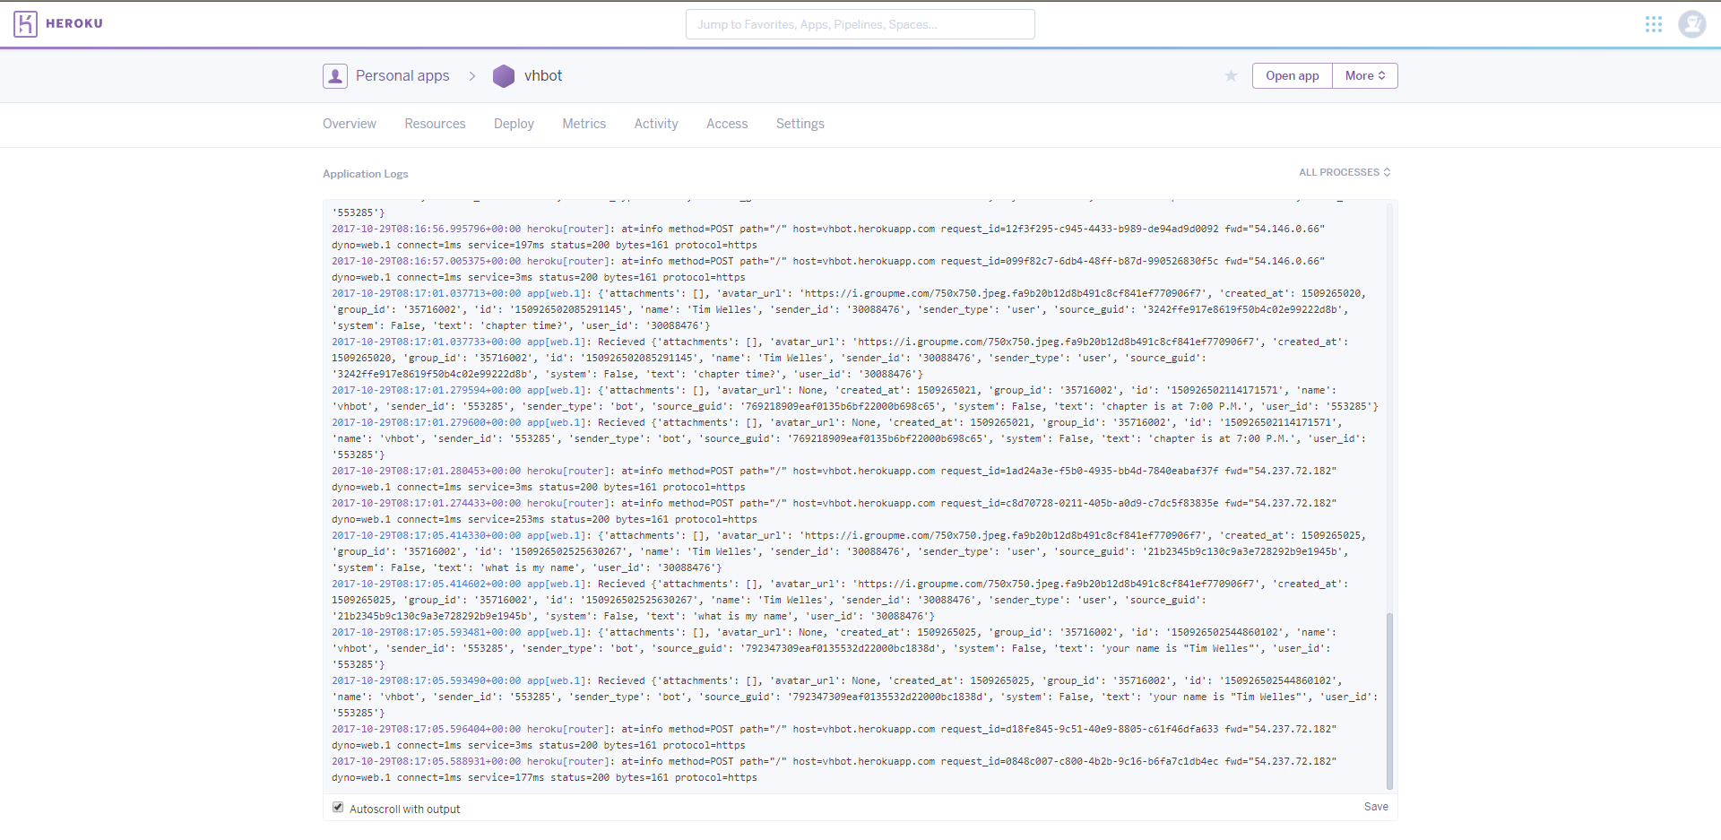Select the vhbot hexagon app icon
1721x840 pixels.
tap(505, 76)
